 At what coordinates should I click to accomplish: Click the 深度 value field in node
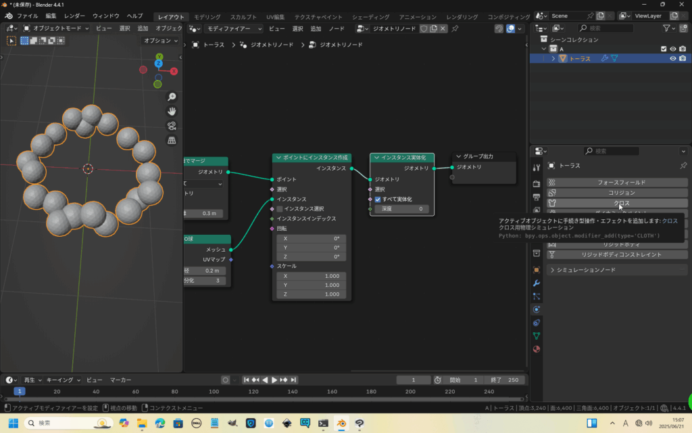coord(401,209)
